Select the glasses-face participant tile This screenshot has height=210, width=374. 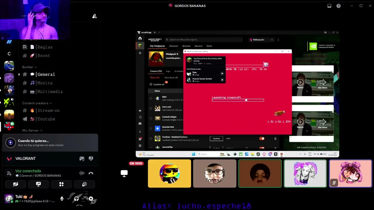215,174
